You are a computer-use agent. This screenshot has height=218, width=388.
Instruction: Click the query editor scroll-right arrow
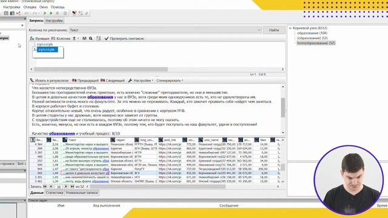pyautogui.click(x=283, y=69)
